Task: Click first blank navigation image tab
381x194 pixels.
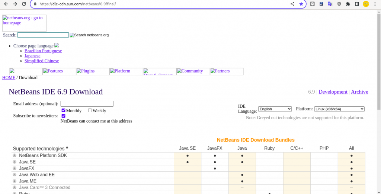Action: [26, 71]
